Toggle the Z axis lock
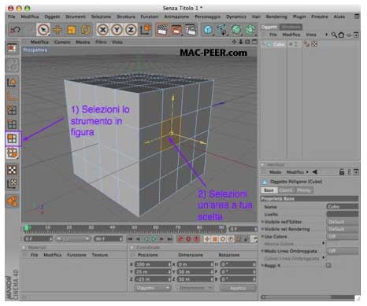Screen dimensions: 367x306 pos(131,30)
